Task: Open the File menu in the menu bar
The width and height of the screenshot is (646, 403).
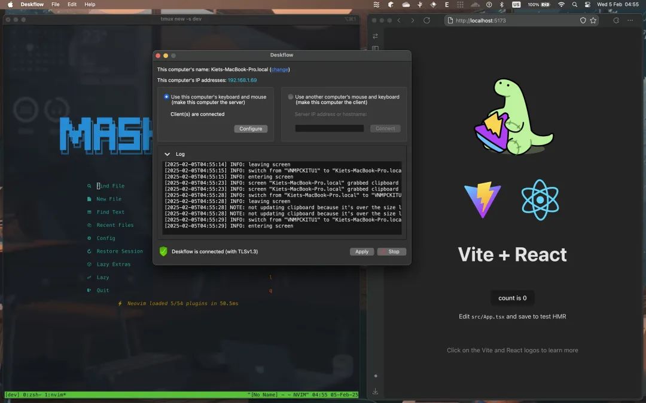Action: click(54, 4)
